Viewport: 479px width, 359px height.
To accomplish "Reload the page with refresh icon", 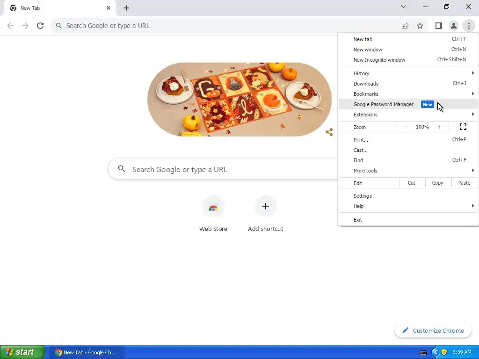I will [40, 26].
